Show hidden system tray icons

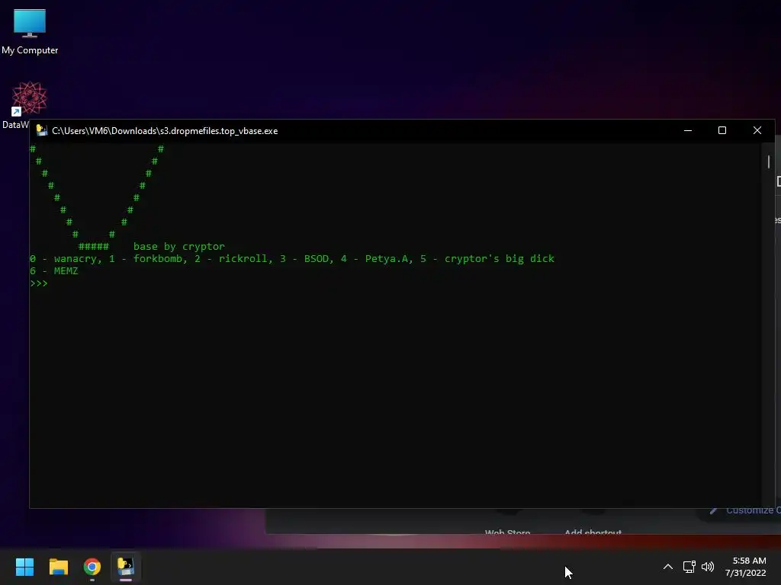point(668,567)
